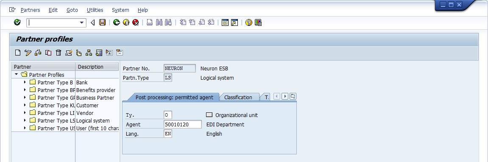Screen dimensions: 488x162
Task: Click the other-object icon beside the pencil-glasses icon
Action: (38, 53)
